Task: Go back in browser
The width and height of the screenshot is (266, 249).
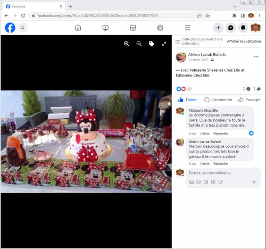Action: tap(6, 15)
